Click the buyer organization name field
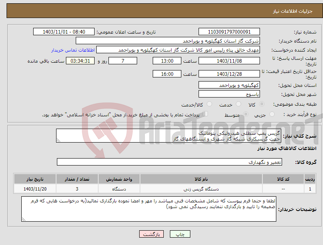The image size is (323, 245). [168, 41]
